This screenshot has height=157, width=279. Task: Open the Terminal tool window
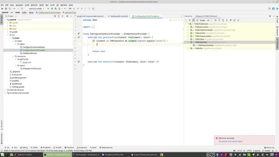click(x=69, y=147)
